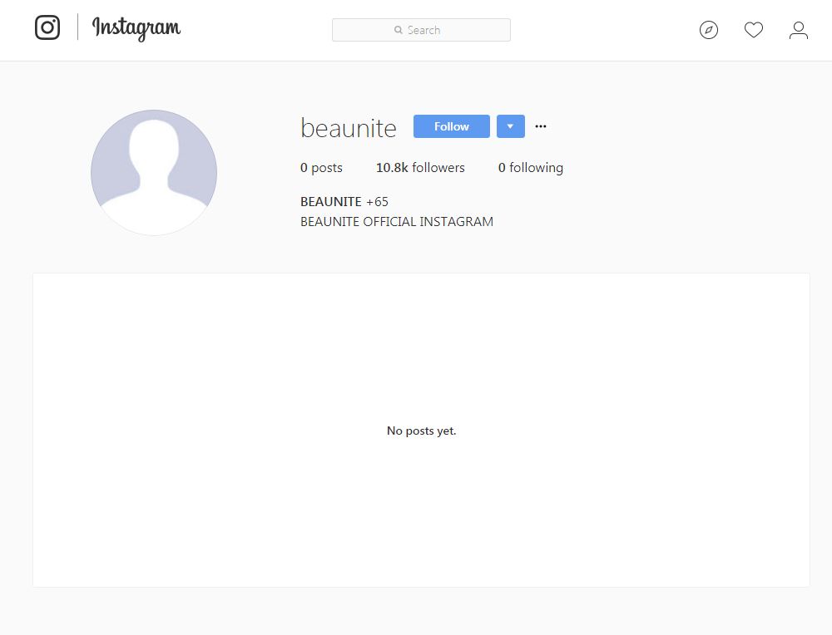The height and width of the screenshot is (635, 832).
Task: Click the +65 text in bio
Action: tap(378, 201)
